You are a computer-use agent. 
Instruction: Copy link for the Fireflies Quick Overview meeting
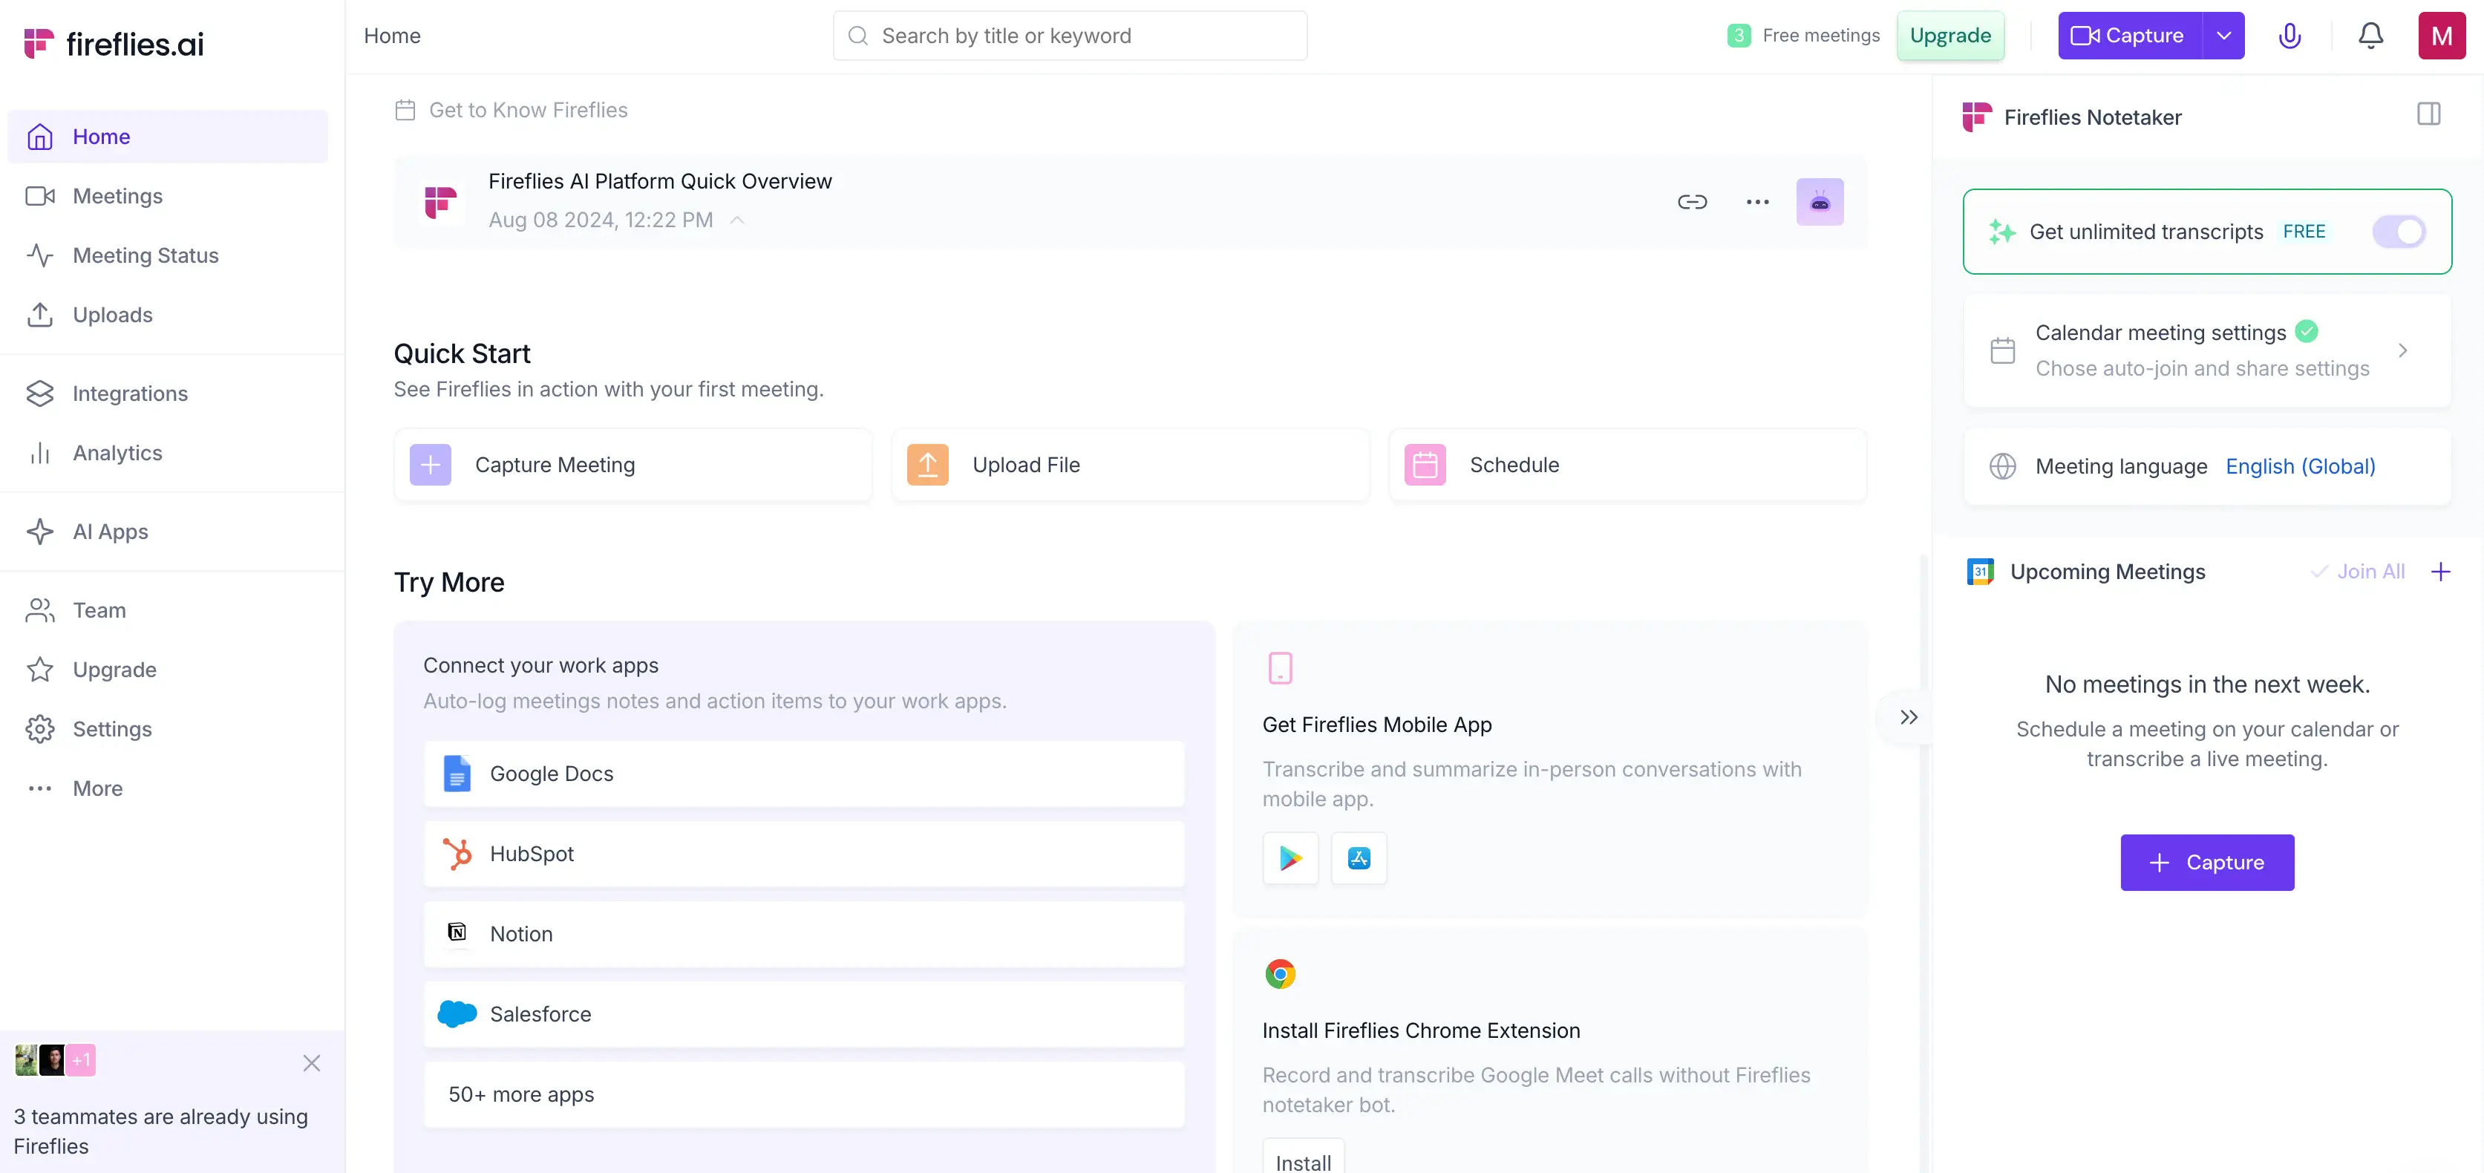pos(1691,202)
